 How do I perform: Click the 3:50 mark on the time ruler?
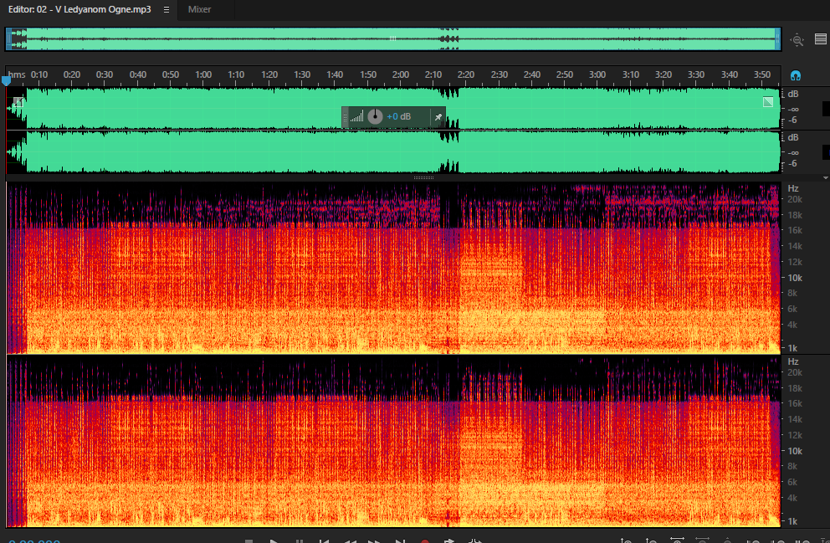761,74
